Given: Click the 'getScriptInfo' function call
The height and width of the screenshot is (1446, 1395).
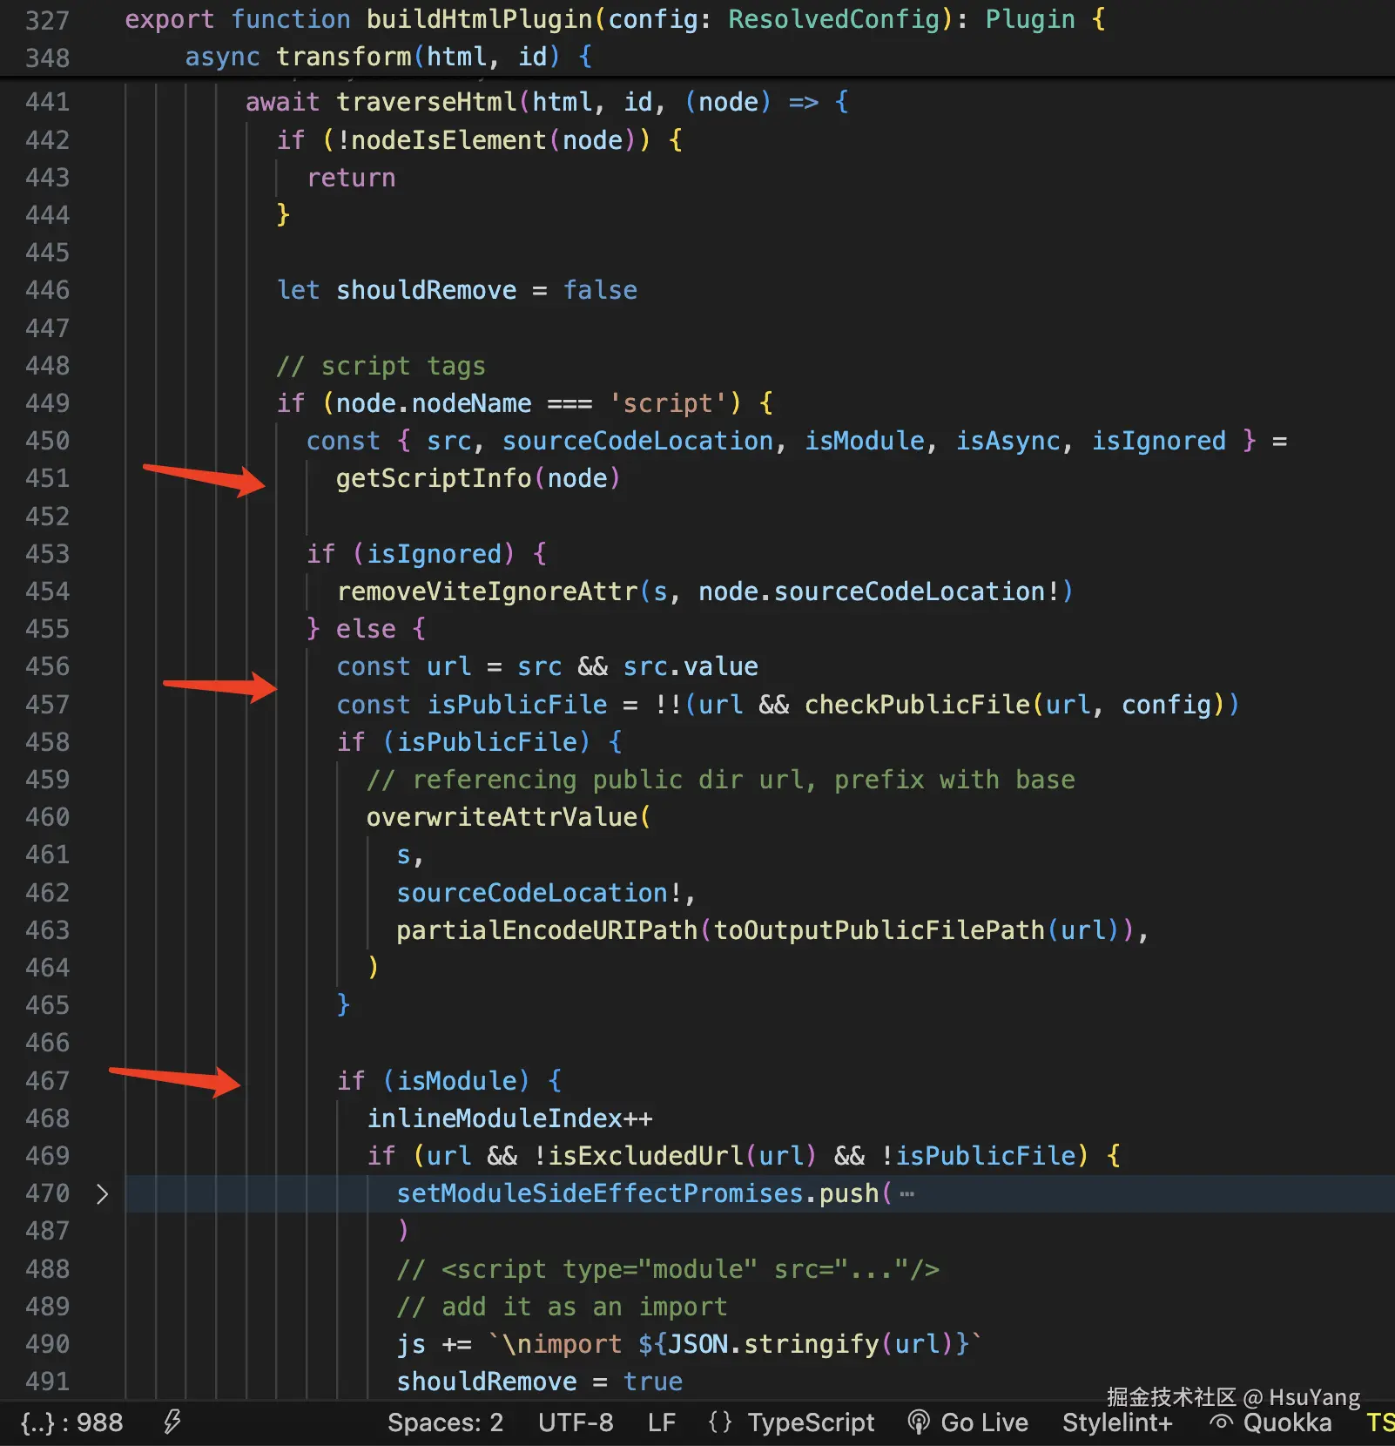Looking at the screenshot, I should click(x=434, y=478).
